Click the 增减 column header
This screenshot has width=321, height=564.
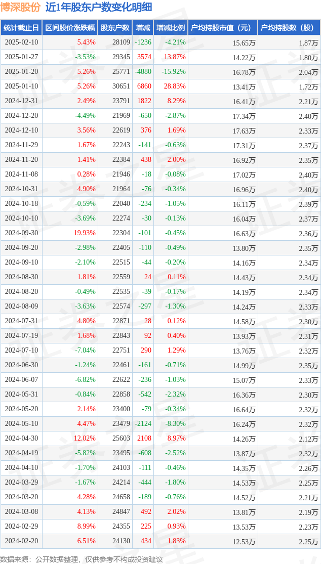click(x=143, y=28)
